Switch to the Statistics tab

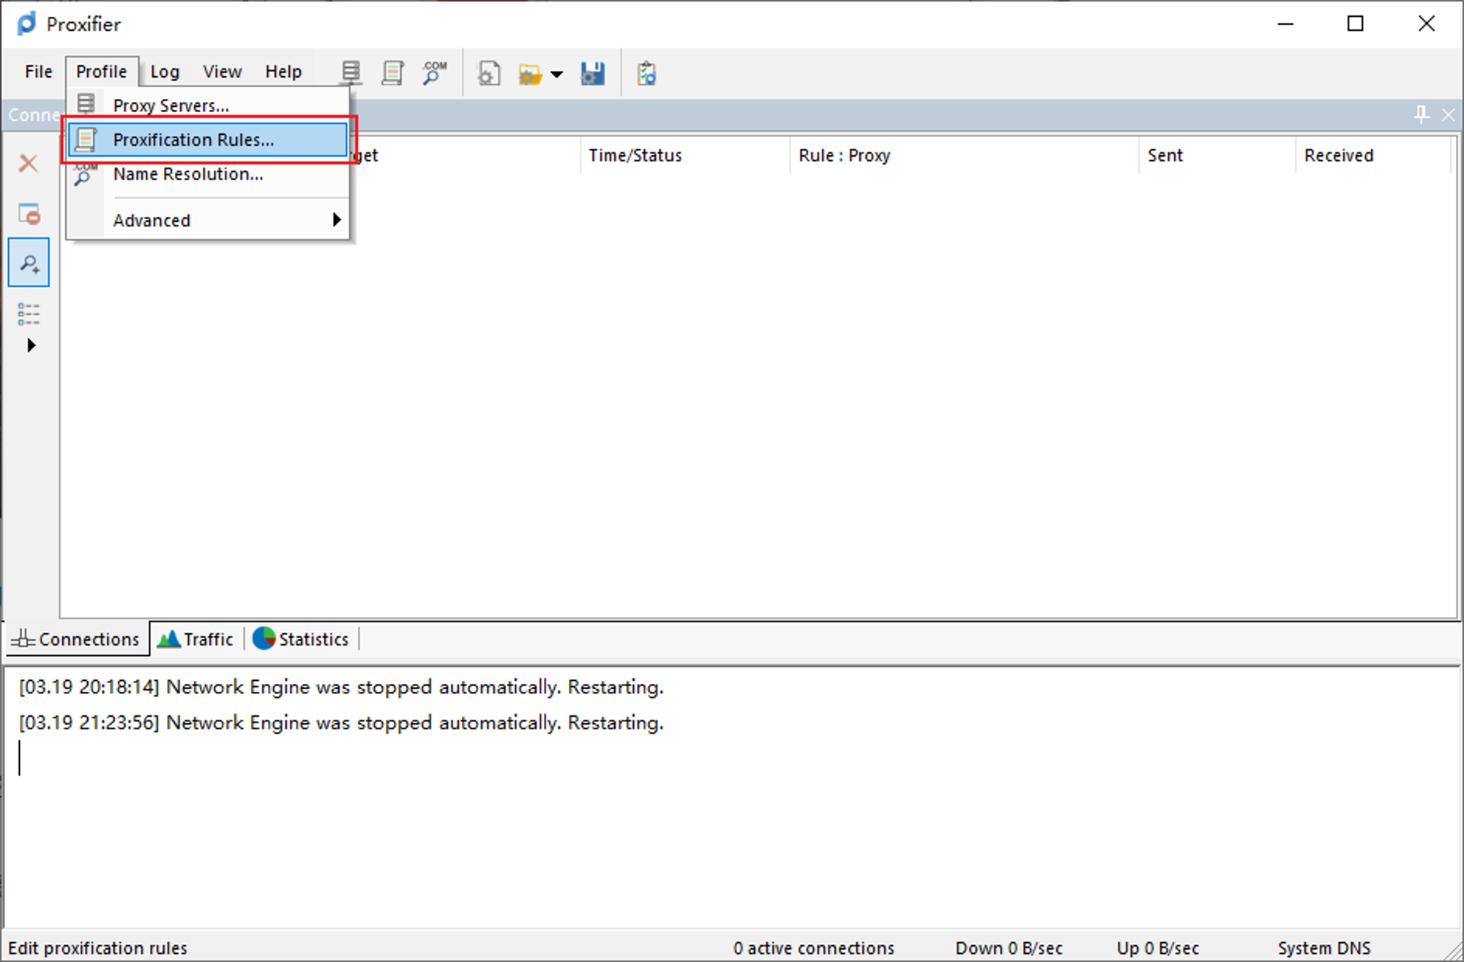(301, 639)
